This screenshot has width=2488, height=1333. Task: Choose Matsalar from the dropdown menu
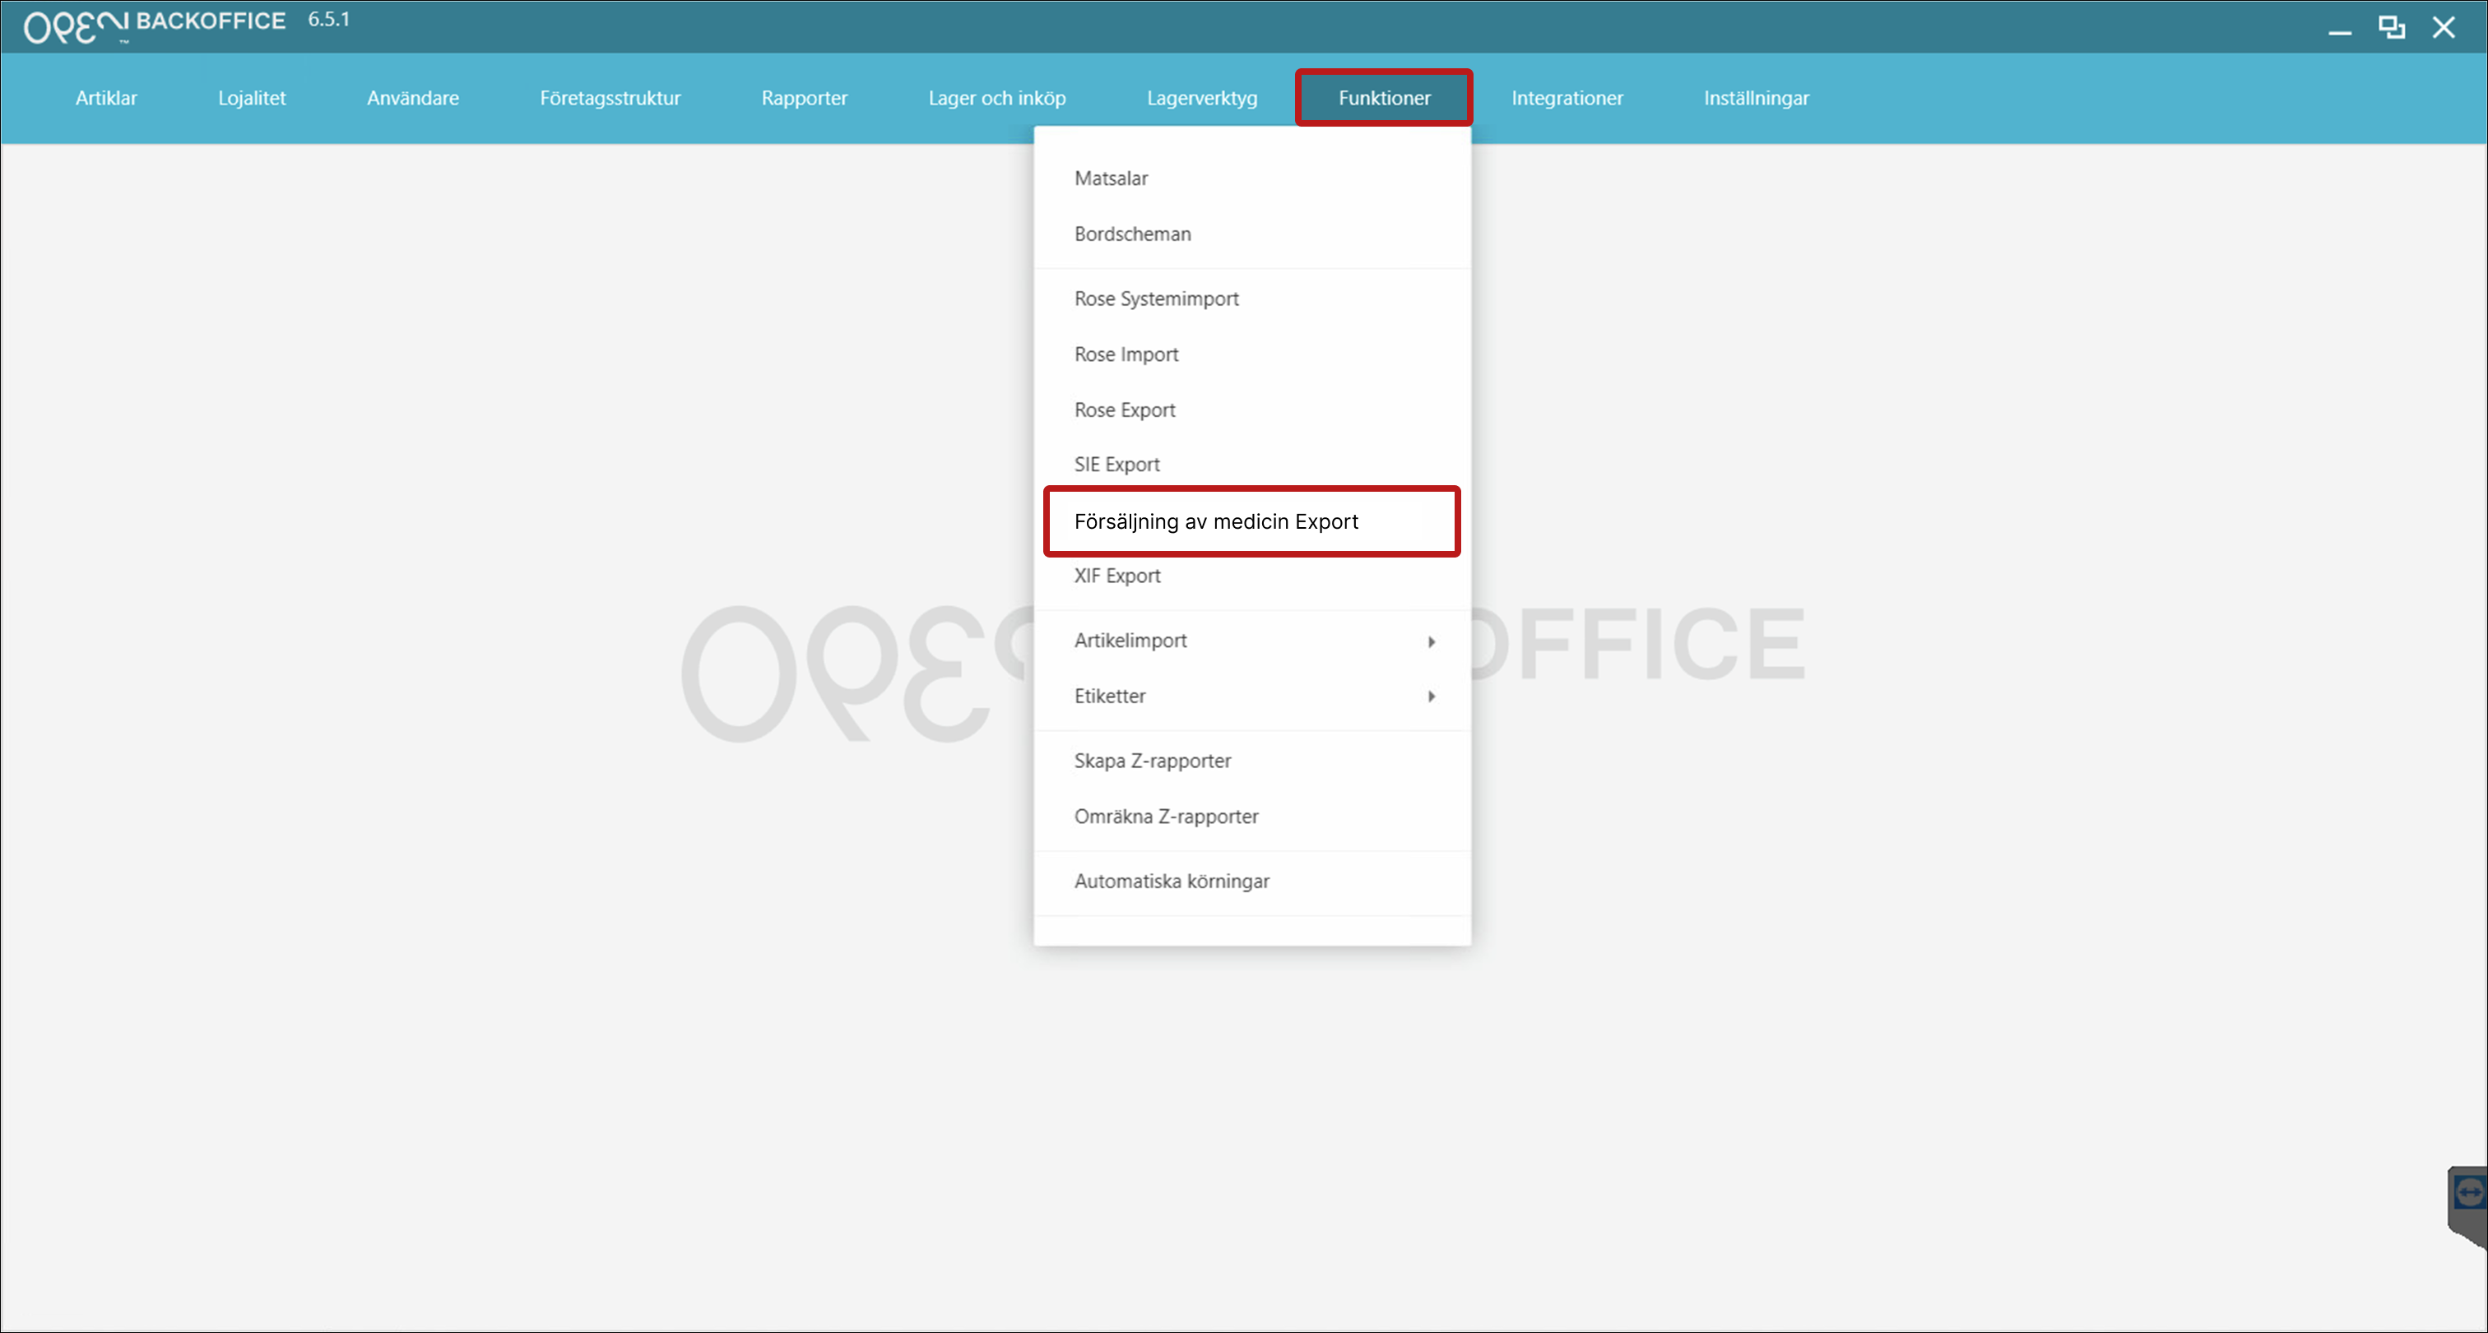click(1111, 178)
